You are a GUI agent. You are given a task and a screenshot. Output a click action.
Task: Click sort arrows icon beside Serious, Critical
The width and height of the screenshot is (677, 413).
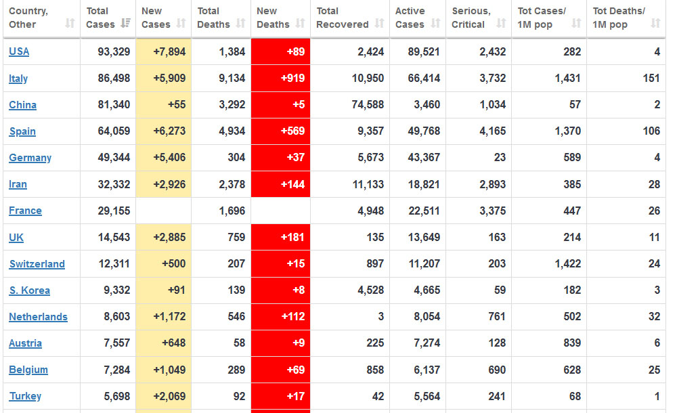(x=501, y=24)
